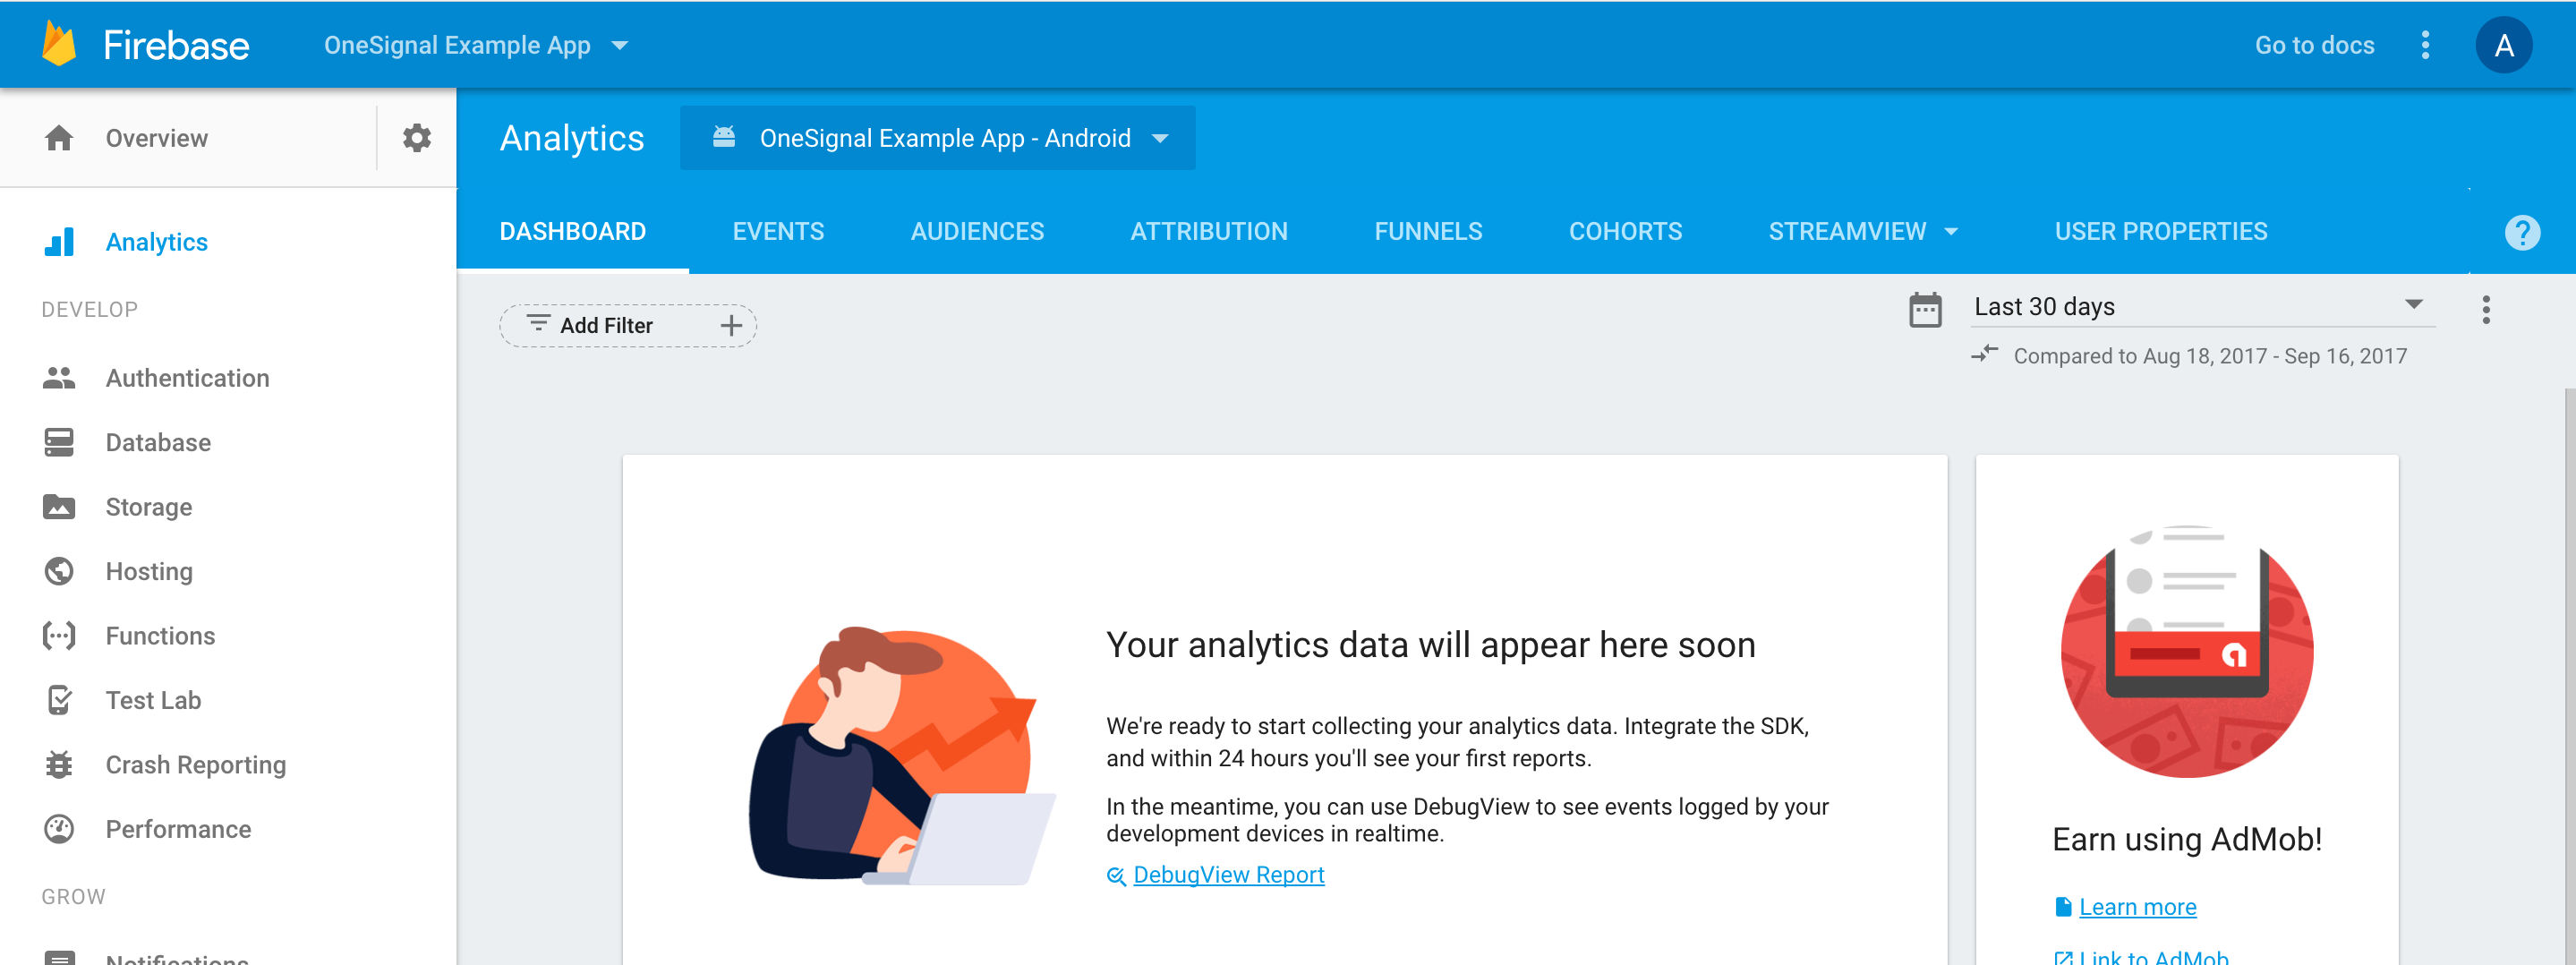Open the AdMob Learn more link
The image size is (2576, 965).
pyautogui.click(x=2137, y=907)
